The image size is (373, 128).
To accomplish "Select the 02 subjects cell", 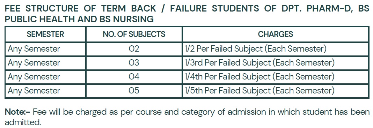I will [134, 49].
